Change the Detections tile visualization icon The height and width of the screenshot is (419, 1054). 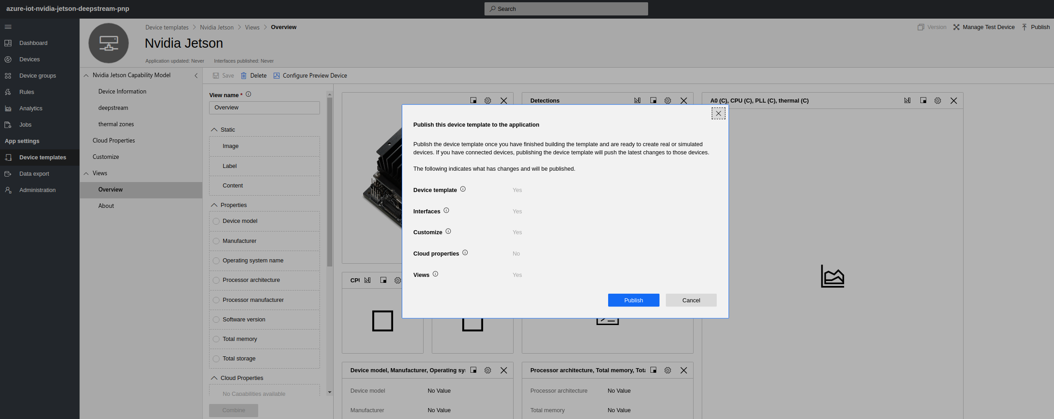(638, 101)
